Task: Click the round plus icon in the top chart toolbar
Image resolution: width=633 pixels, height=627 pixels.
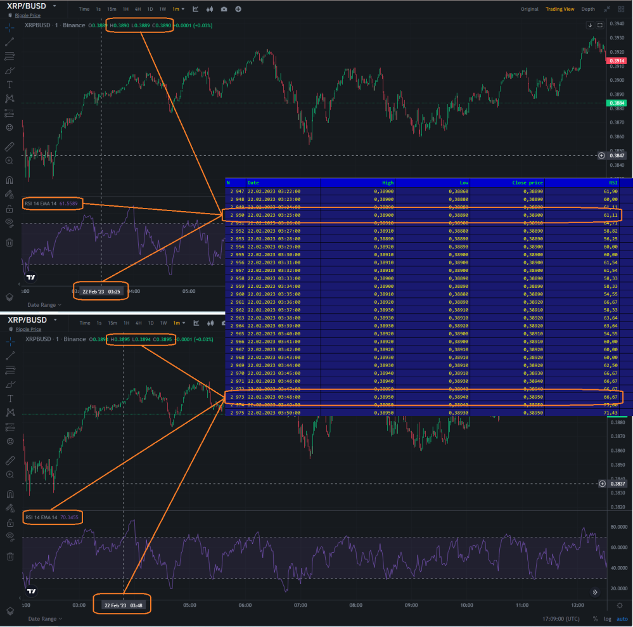Action: click(x=238, y=9)
